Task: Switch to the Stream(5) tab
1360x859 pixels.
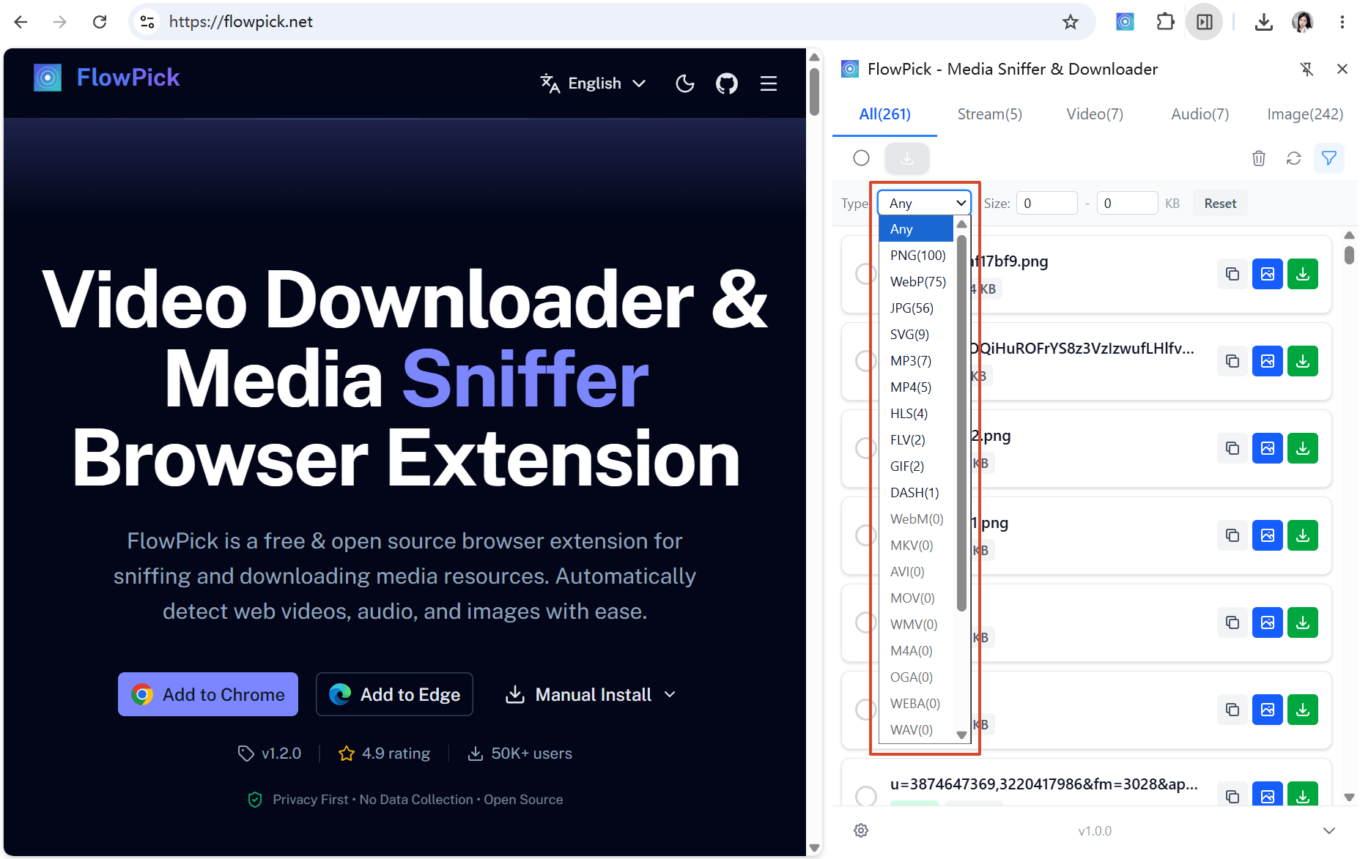Action: pyautogui.click(x=990, y=114)
